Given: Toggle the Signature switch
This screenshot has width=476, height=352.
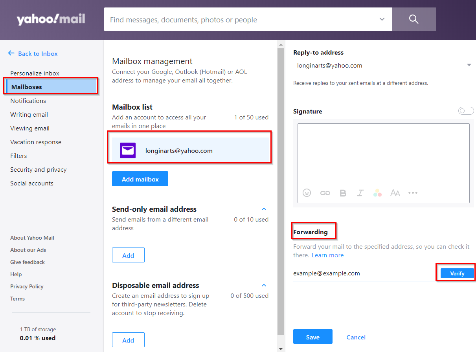Looking at the screenshot, I should pyautogui.click(x=466, y=111).
